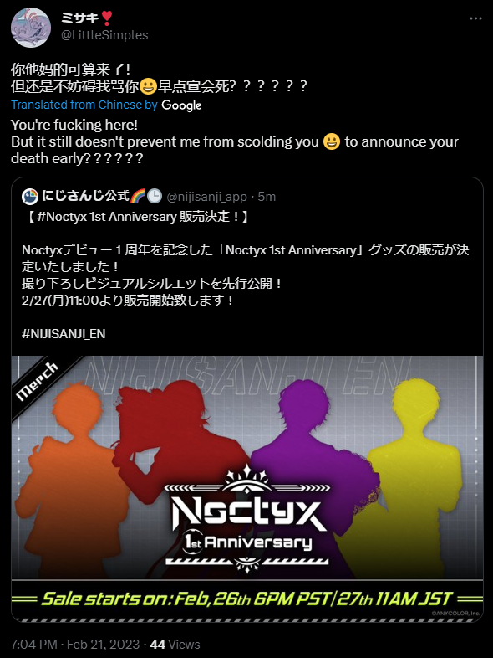The width and height of the screenshot is (493, 658).
Task: Click the smiley emoji in the translated text
Action: click(x=332, y=141)
